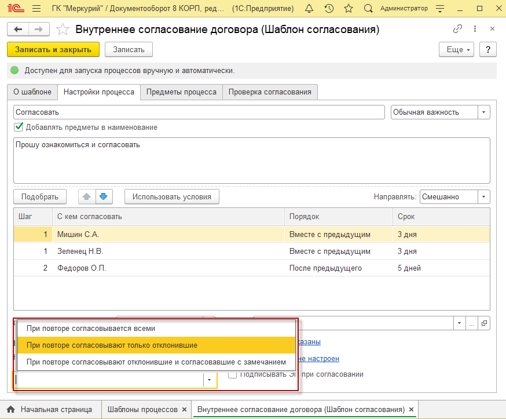Image resolution: width=506 pixels, height=419 pixels.
Task: Click the ellipsis select button in field
Action: (471, 323)
